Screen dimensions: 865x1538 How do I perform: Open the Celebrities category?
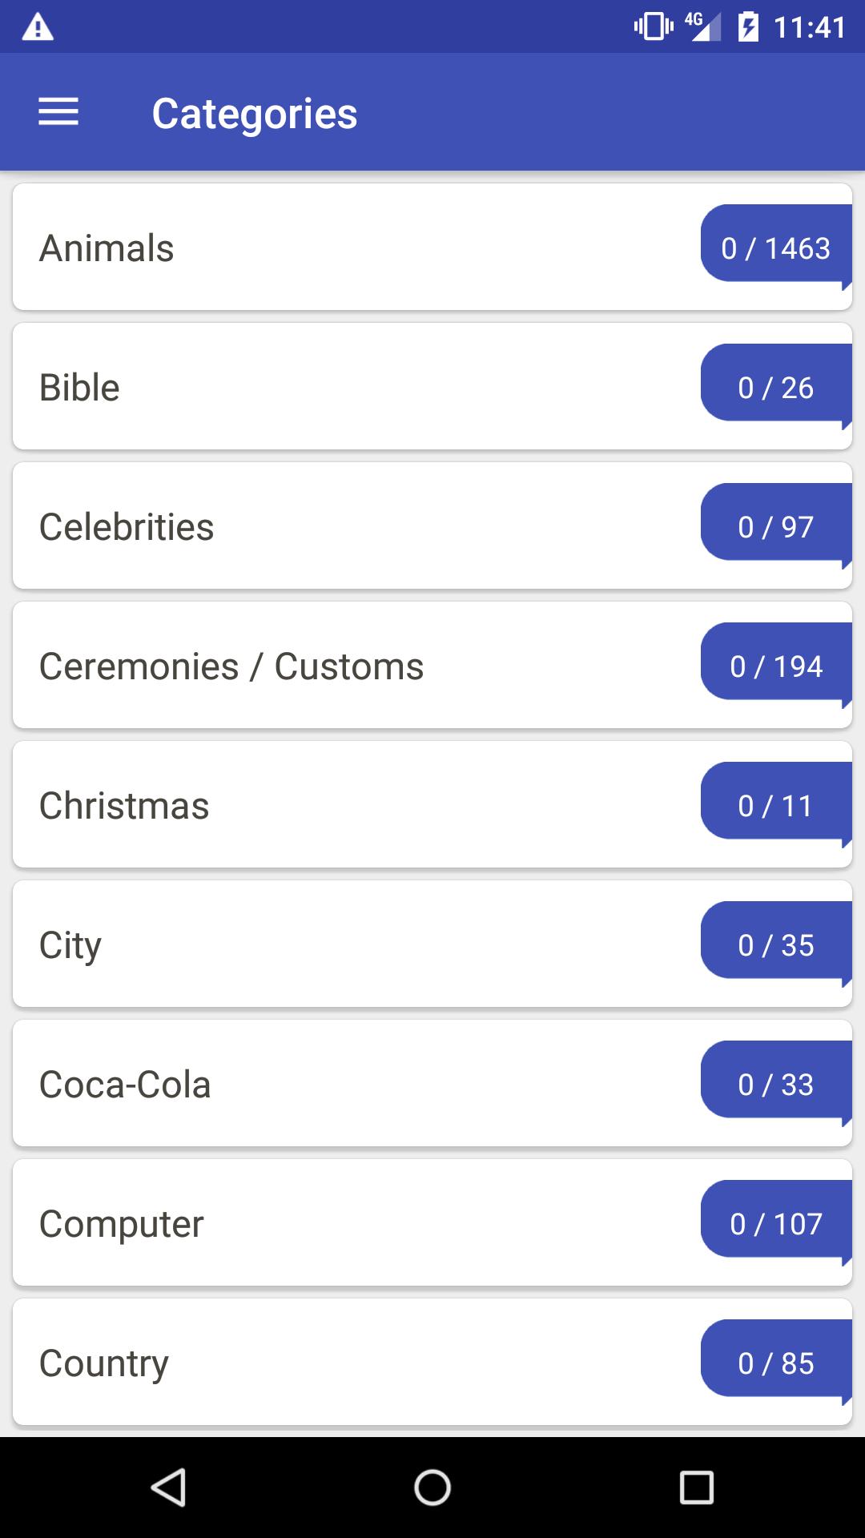point(352,526)
